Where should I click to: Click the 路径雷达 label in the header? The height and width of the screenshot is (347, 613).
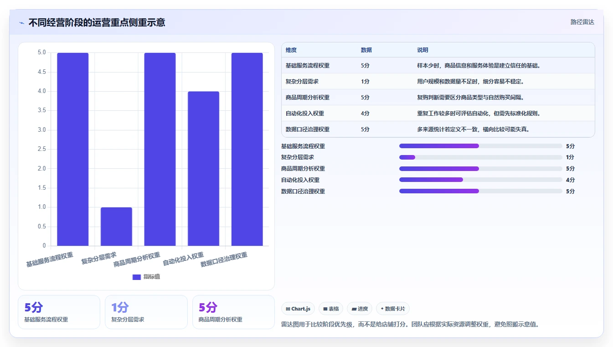coord(582,22)
